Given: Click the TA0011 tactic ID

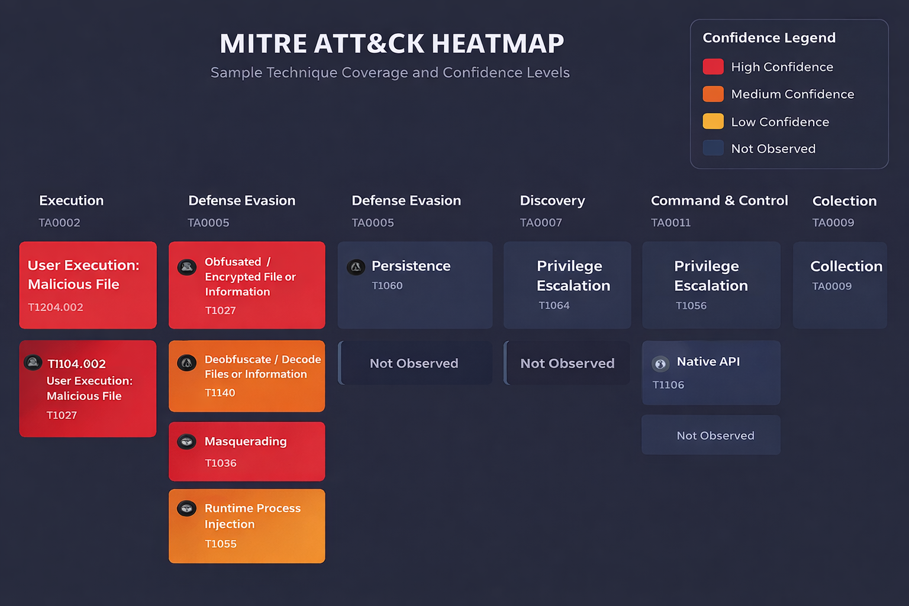Looking at the screenshot, I should pos(671,223).
